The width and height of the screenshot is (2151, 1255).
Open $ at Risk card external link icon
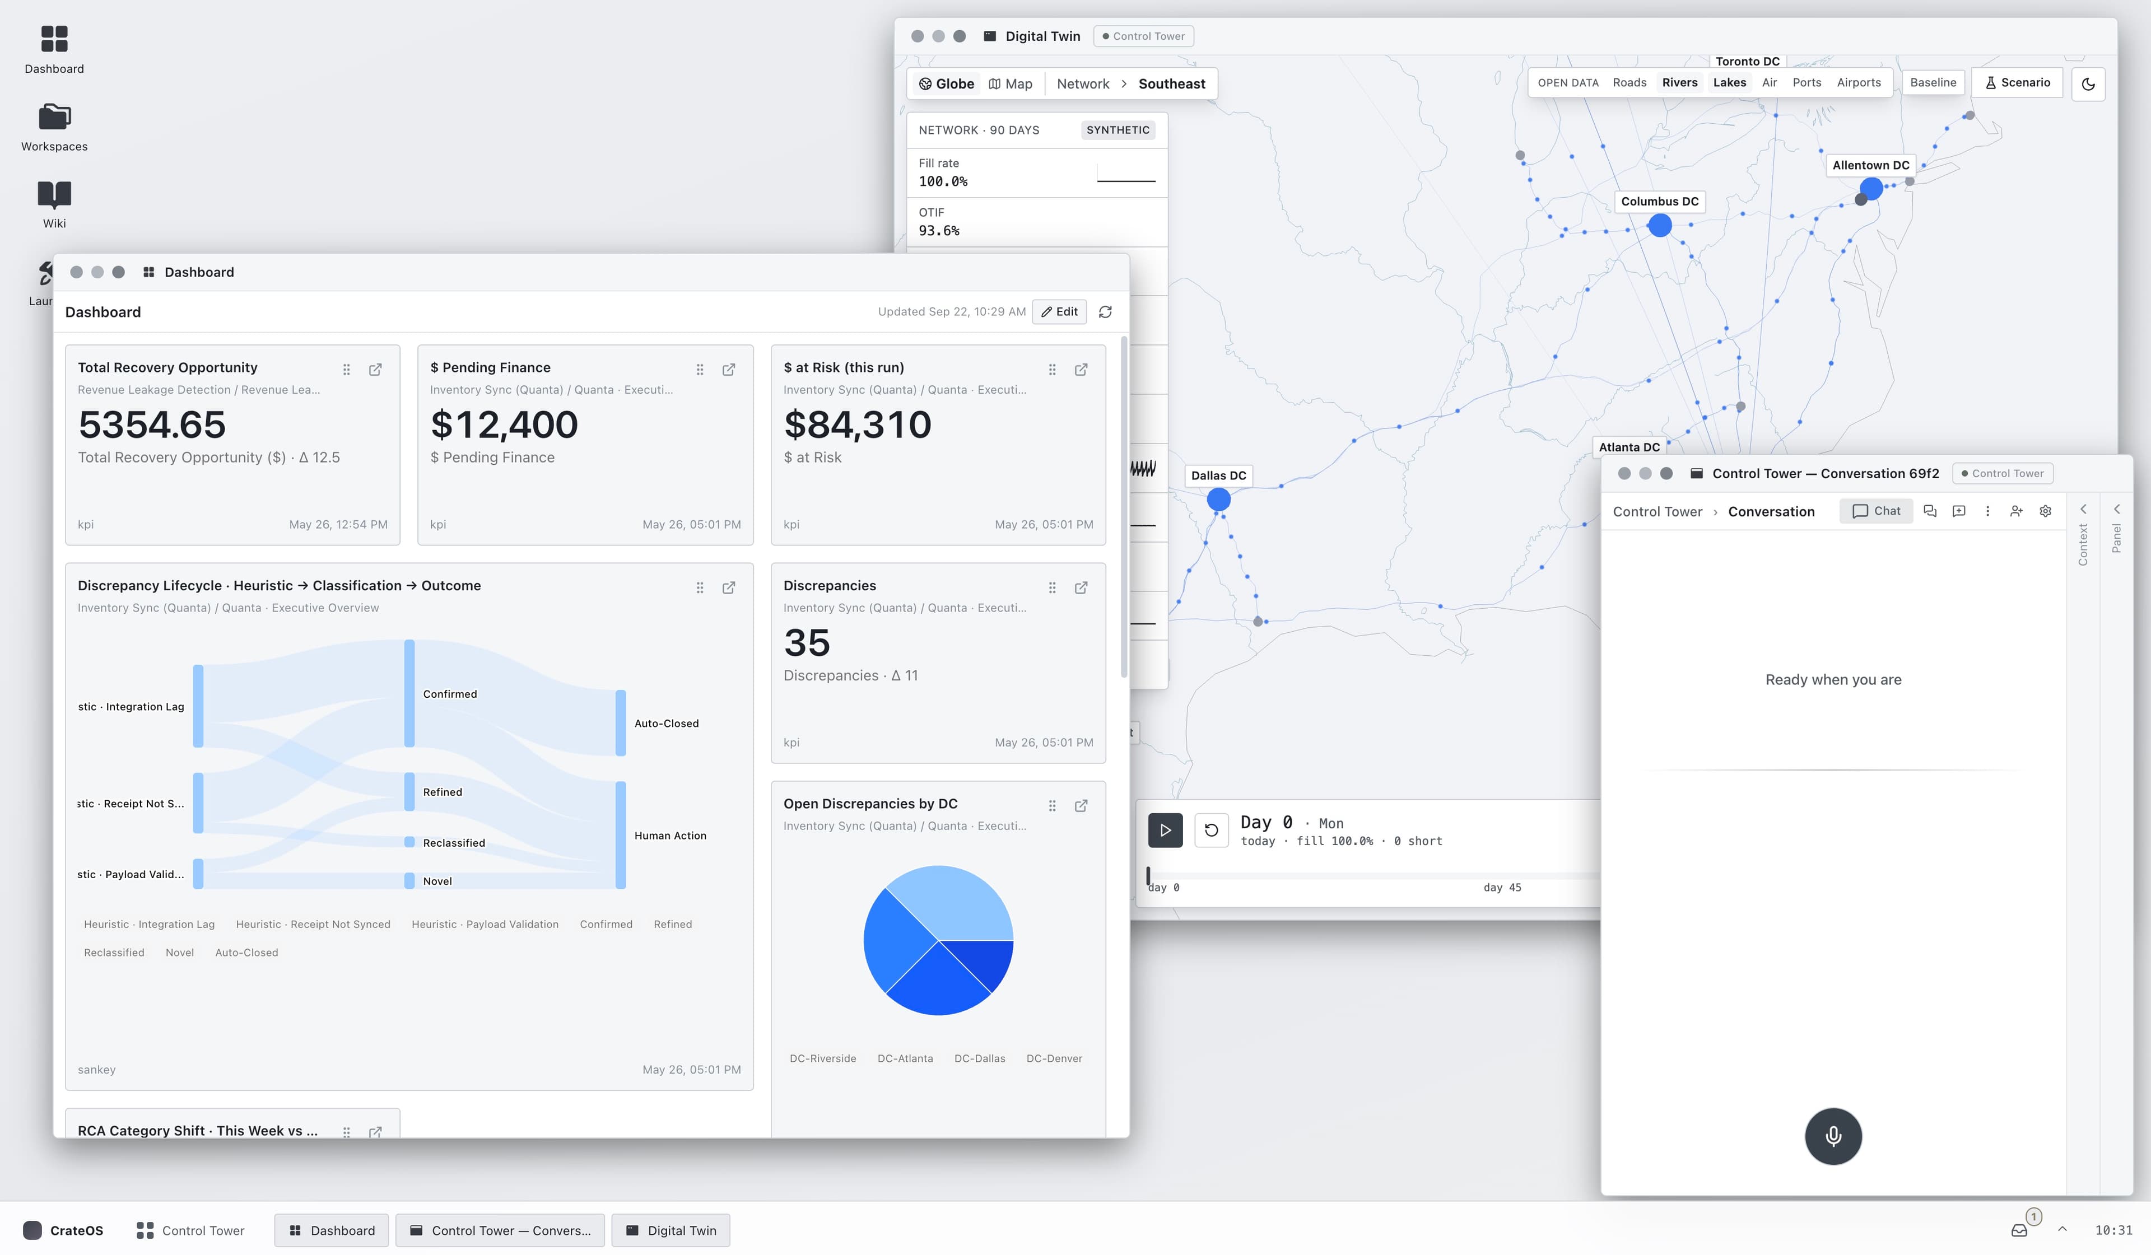point(1082,370)
